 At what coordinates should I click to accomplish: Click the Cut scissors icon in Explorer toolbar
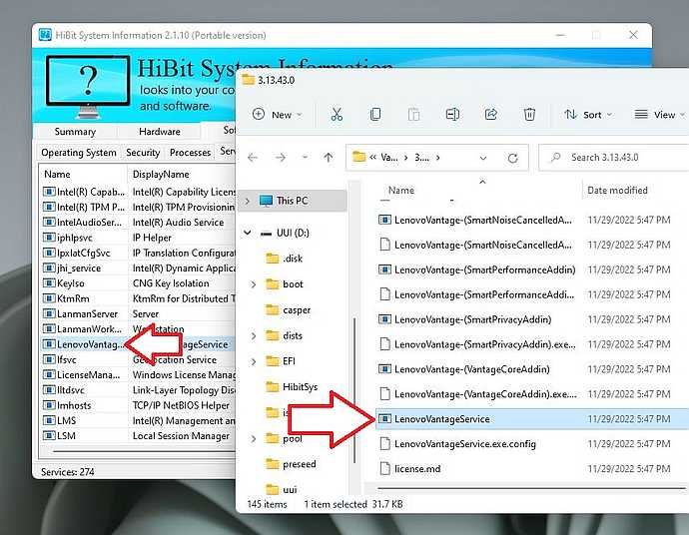337,115
